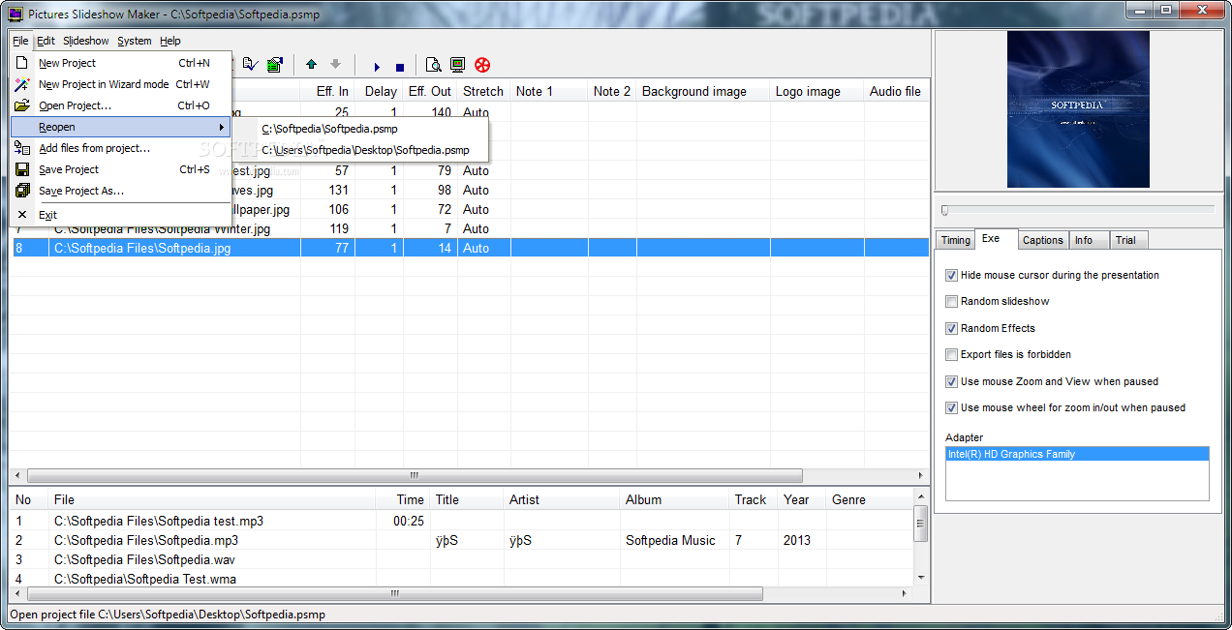Toggle Use mouse wheel for zoom in/out
The image size is (1232, 630).
click(x=952, y=407)
